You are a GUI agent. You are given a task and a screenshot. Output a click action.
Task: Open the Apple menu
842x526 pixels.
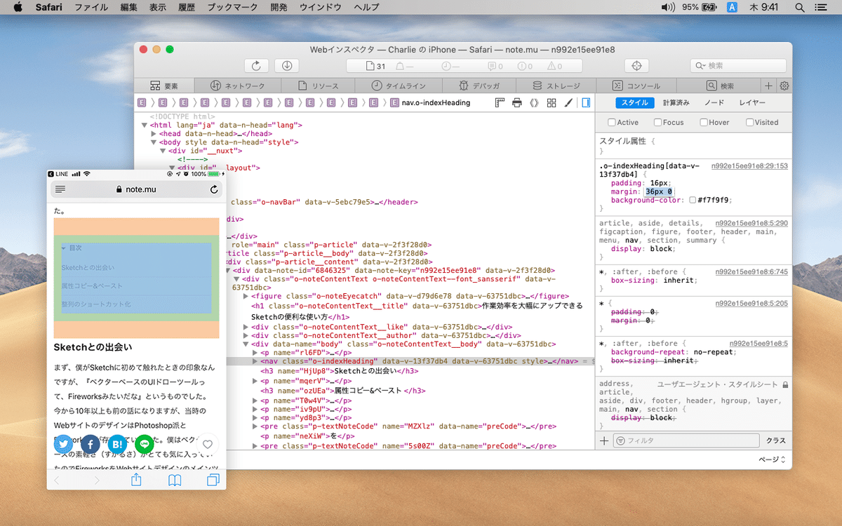click(x=18, y=7)
